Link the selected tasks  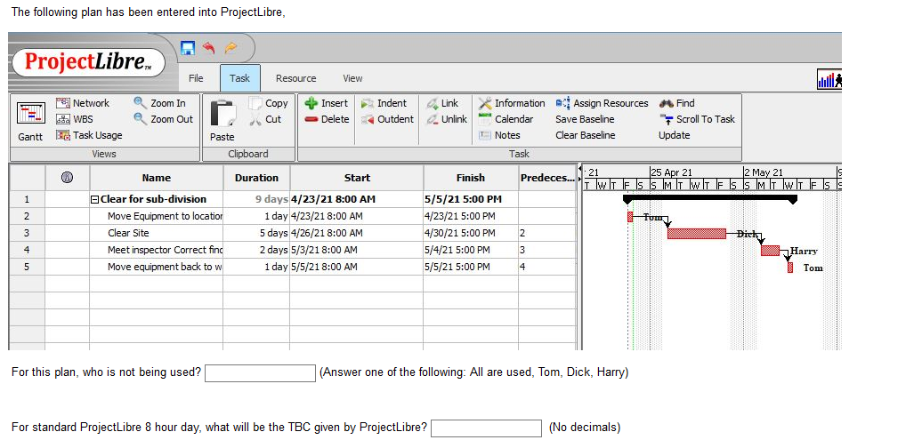coord(442,103)
